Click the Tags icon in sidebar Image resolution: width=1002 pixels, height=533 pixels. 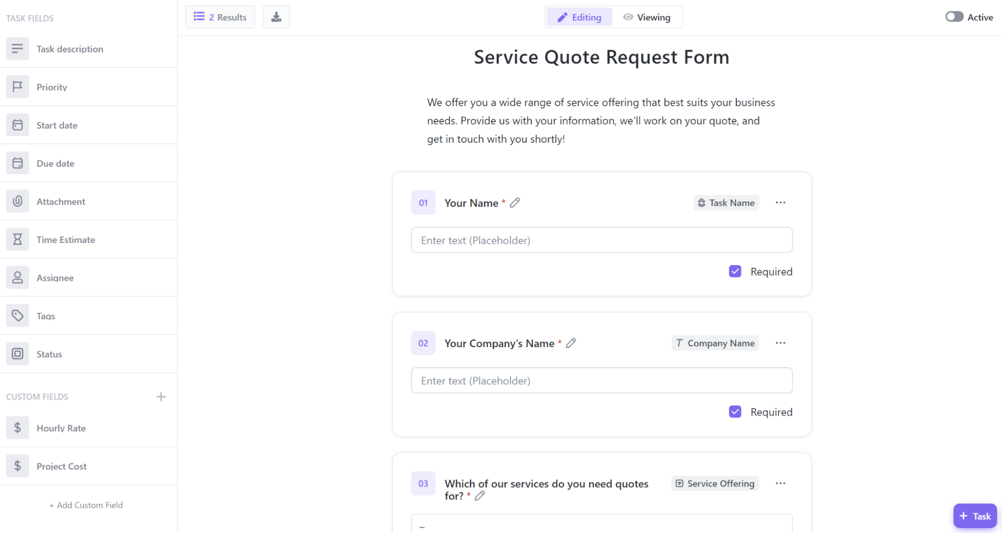point(18,316)
